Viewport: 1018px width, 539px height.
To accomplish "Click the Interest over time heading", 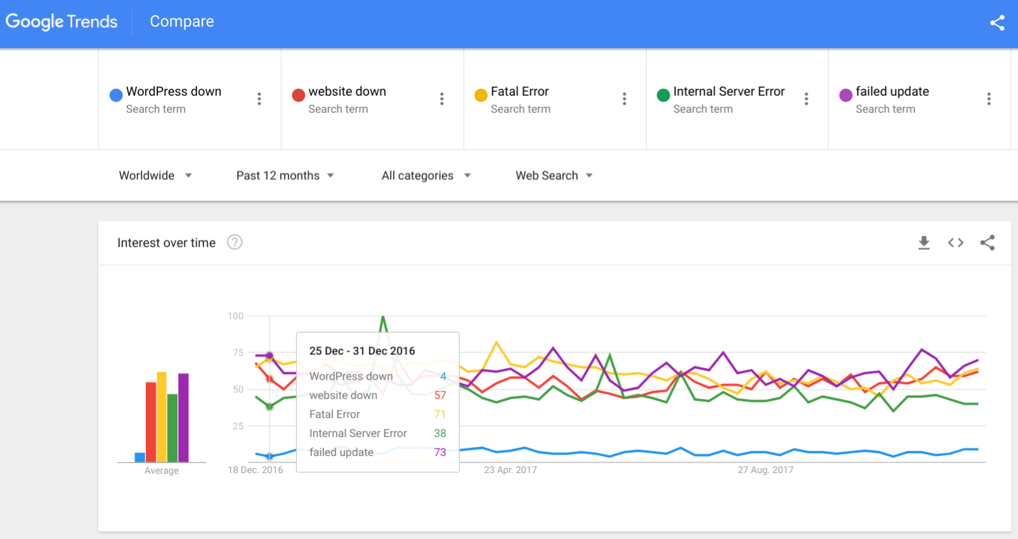I will (166, 243).
